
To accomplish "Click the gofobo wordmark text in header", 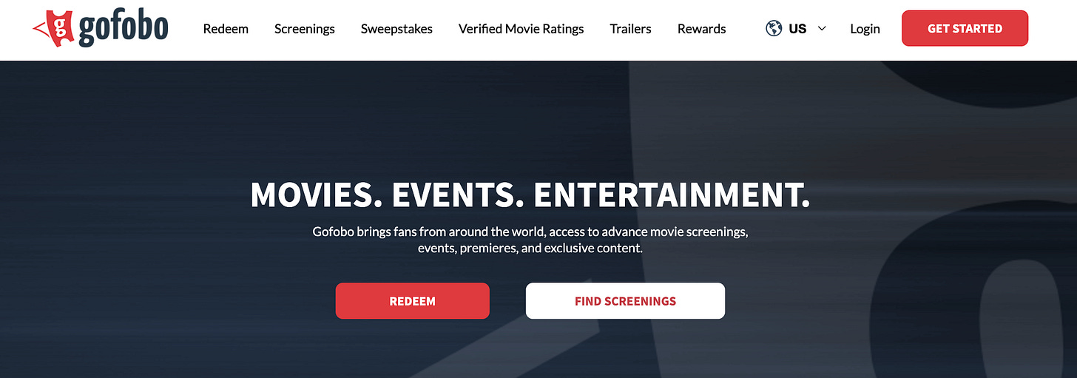I will (x=123, y=28).
